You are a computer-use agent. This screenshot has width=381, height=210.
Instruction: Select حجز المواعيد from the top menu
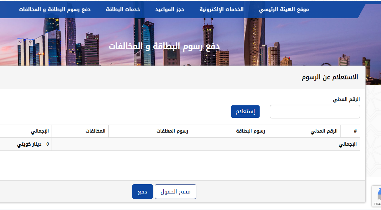(x=170, y=9)
